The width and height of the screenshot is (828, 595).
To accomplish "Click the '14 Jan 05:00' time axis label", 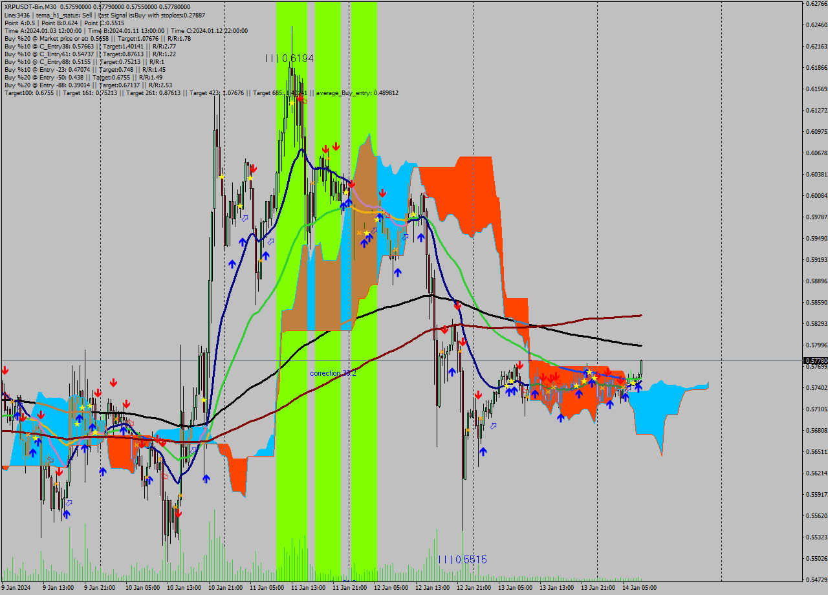I will pos(638,588).
